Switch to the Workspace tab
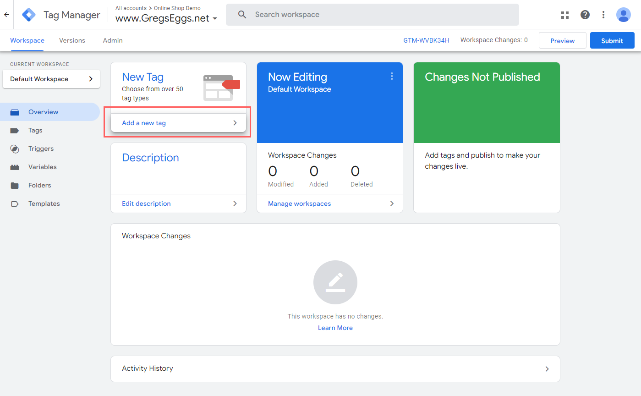641x396 pixels. click(27, 40)
